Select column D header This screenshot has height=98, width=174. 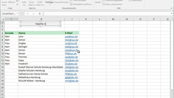[x=41, y=19]
